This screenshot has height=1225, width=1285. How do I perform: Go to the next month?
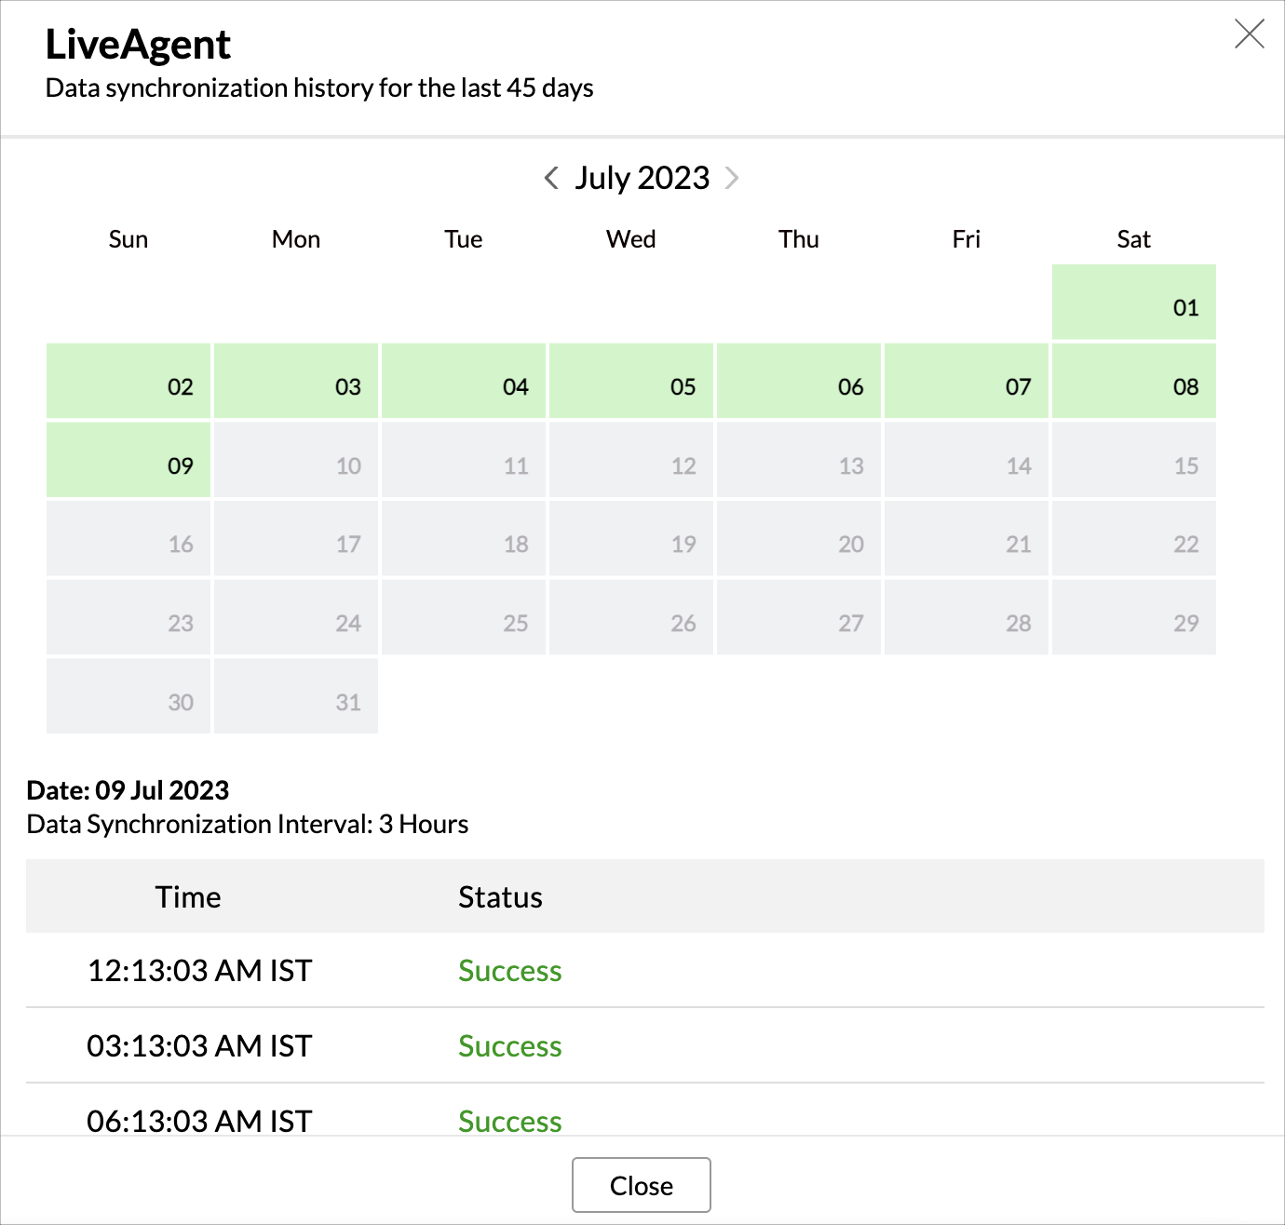tap(732, 178)
